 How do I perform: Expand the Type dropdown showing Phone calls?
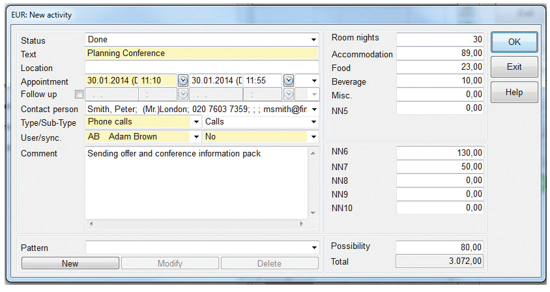pos(196,123)
